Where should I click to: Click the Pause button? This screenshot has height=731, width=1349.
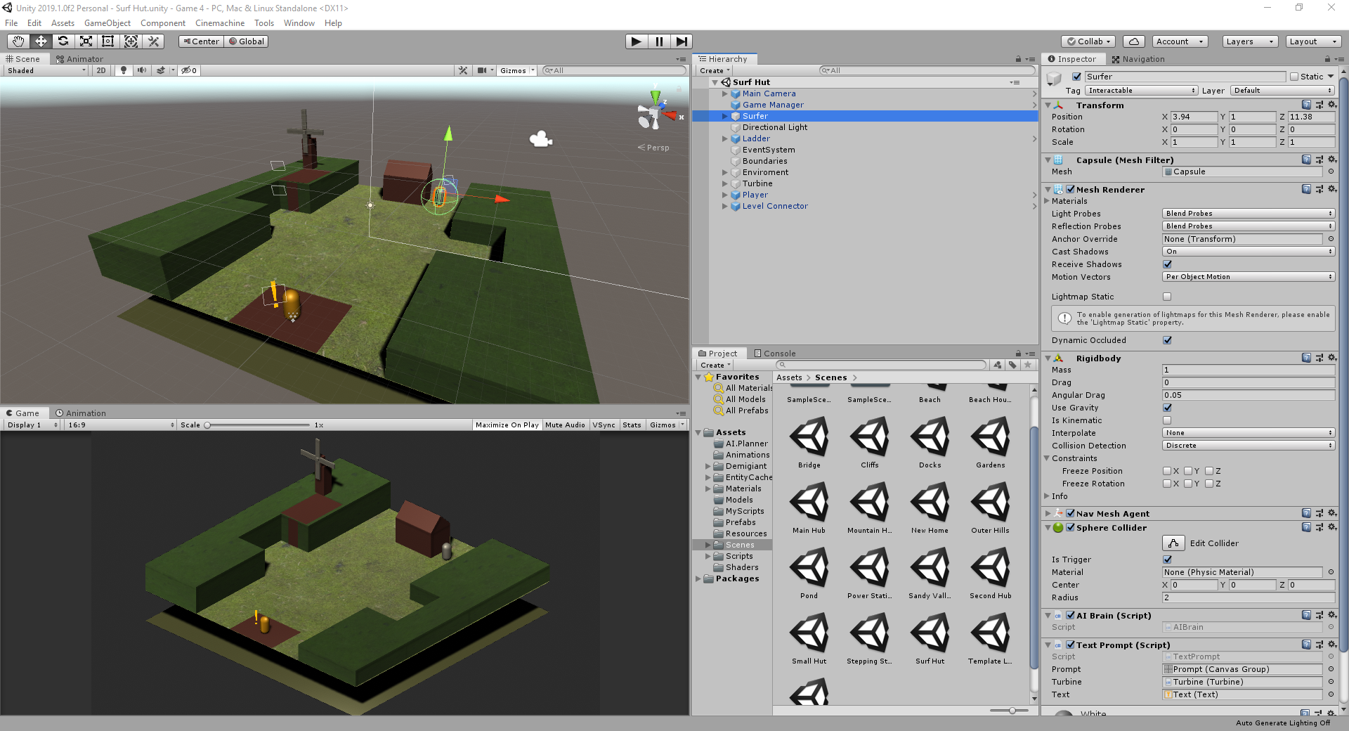tap(659, 41)
